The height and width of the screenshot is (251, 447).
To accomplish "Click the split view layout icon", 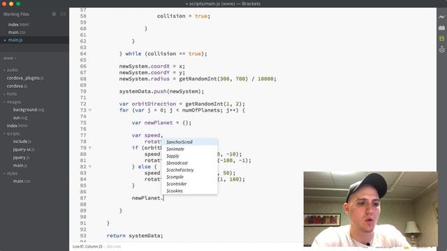I will (x=64, y=14).
